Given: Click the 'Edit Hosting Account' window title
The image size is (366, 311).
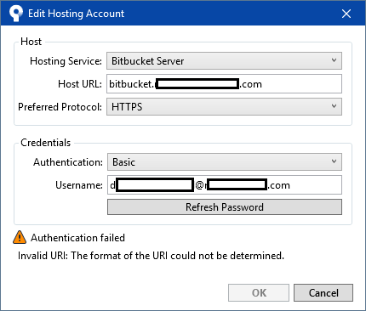Looking at the screenshot, I should pyautogui.click(x=76, y=14).
